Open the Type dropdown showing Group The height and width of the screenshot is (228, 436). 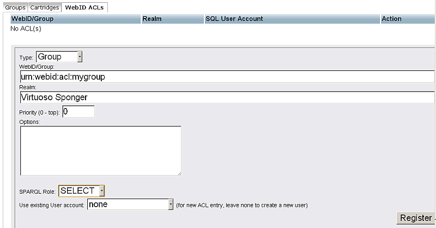tap(59, 57)
